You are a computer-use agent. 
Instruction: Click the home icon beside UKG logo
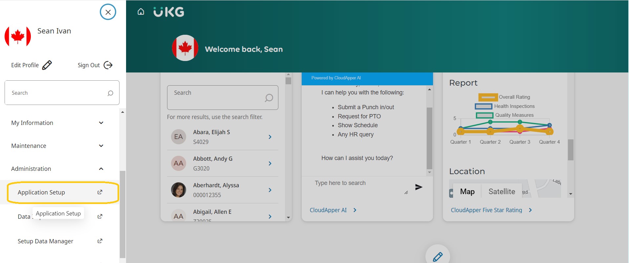point(141,12)
